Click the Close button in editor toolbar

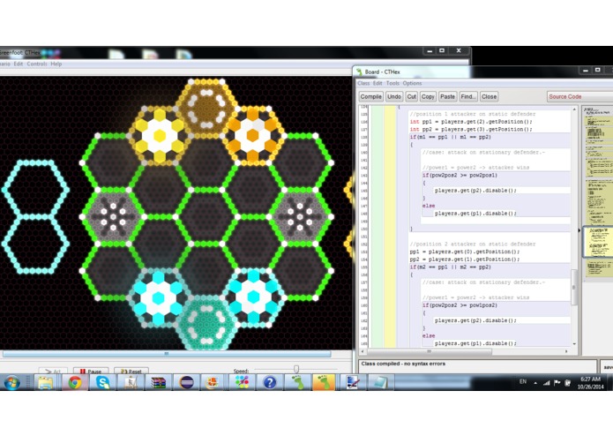(489, 96)
